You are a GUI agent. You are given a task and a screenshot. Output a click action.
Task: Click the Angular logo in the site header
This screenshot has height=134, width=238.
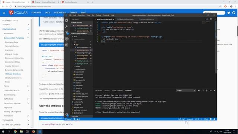pyautogui.click(x=18, y=13)
